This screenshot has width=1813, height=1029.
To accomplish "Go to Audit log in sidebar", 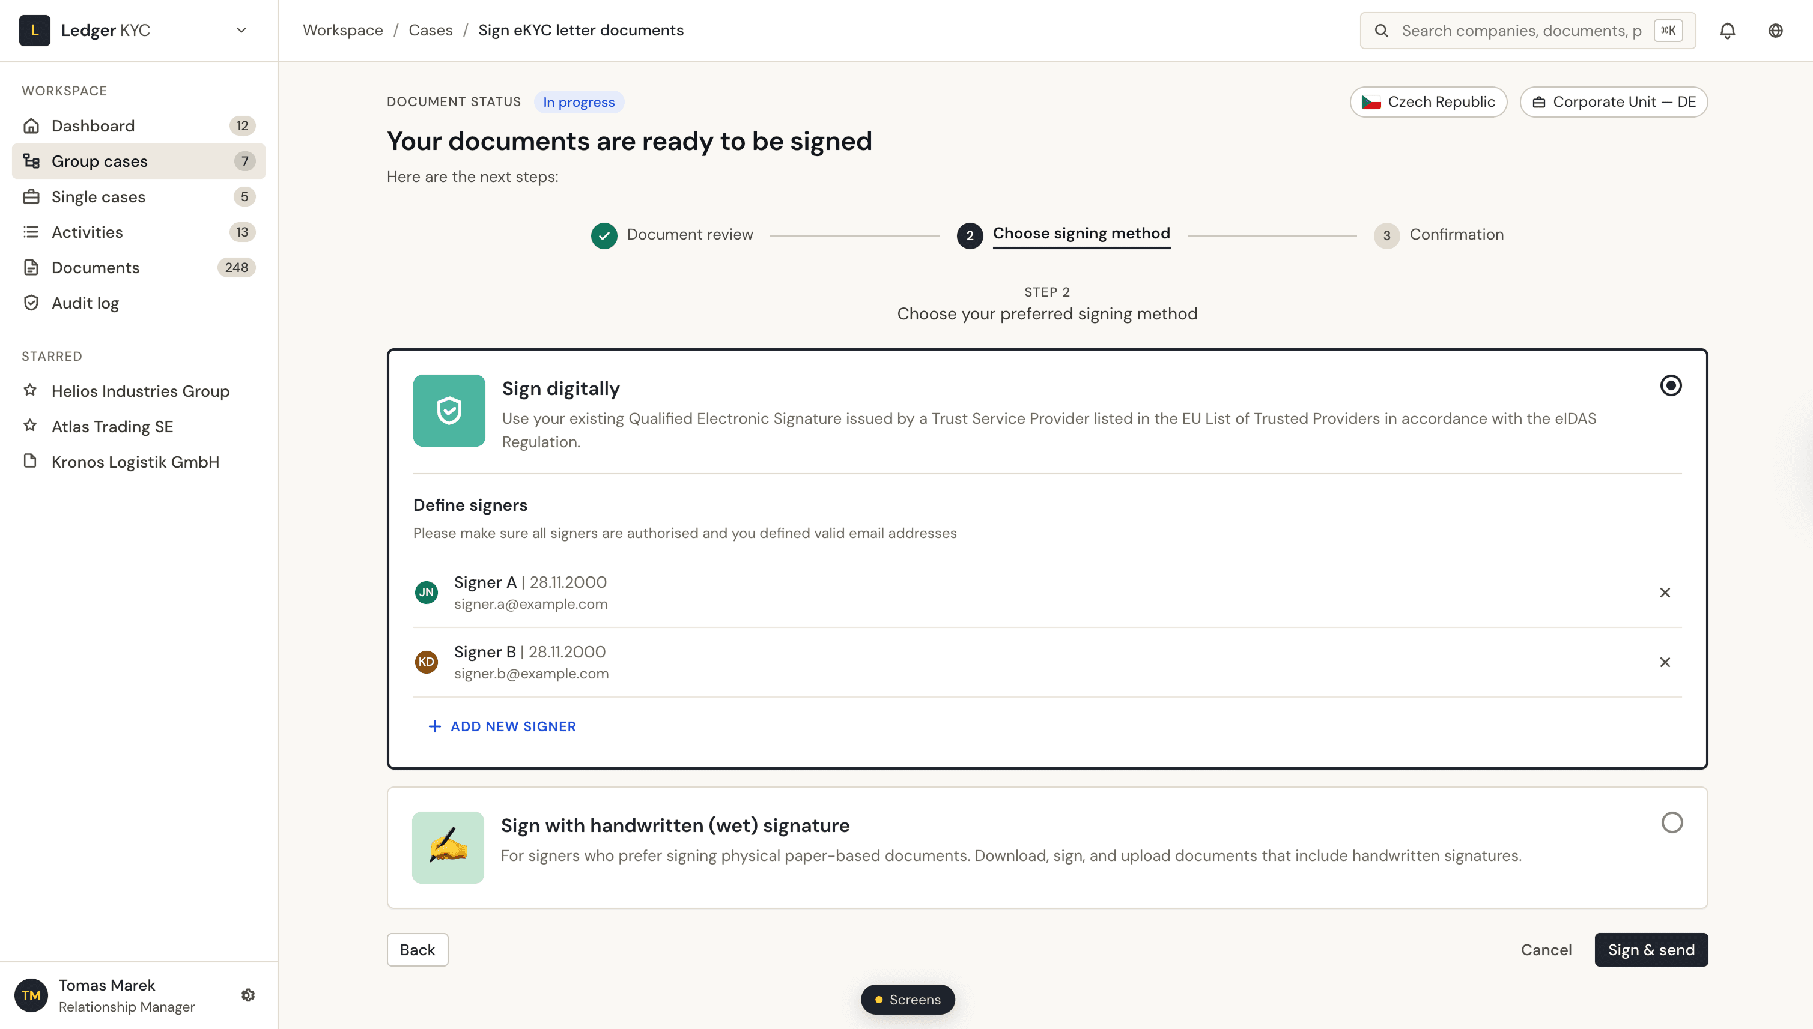I will pos(85,303).
